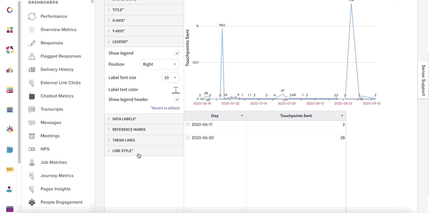Click the Delivery History list icon
Image resolution: width=429 pixels, height=213 pixels.
32,69
